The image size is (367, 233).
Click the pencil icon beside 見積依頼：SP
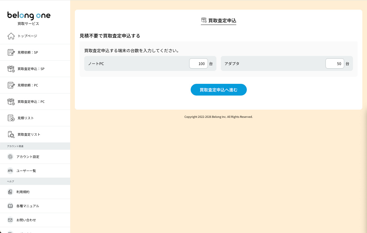[11, 52]
